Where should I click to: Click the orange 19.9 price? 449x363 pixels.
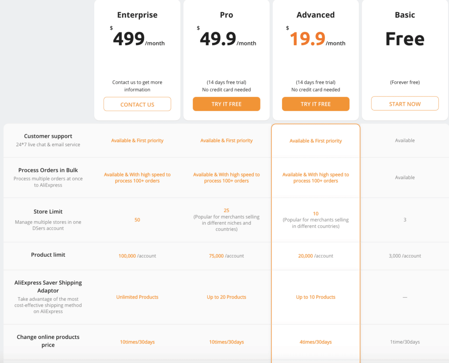[x=308, y=40]
